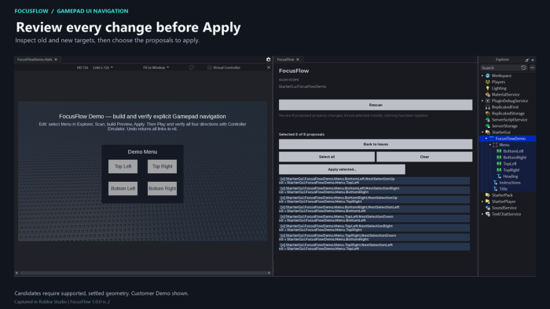Click the TopLeft button icon in Explorer
This screenshot has width=550, height=309.
[x=499, y=164]
